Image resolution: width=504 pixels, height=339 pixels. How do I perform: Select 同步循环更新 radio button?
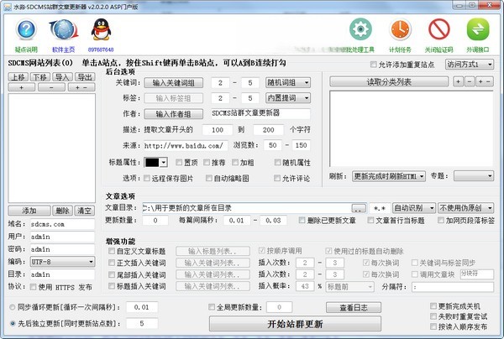coord(13,307)
